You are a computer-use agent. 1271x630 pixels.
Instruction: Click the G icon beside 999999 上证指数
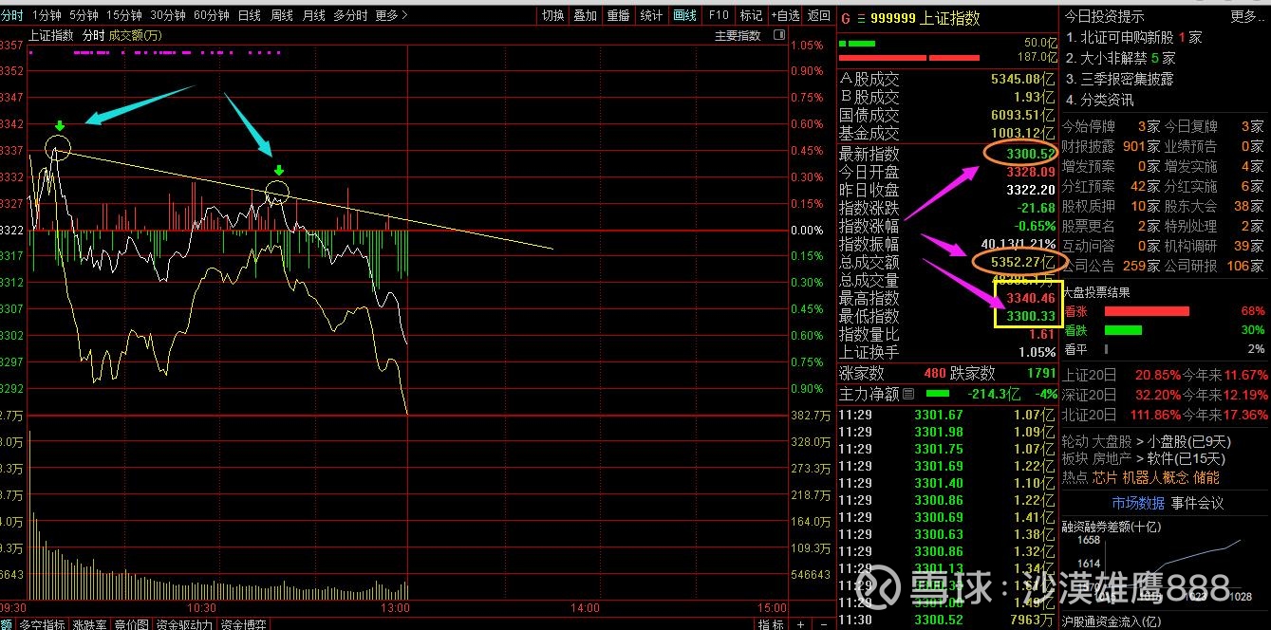tap(845, 19)
